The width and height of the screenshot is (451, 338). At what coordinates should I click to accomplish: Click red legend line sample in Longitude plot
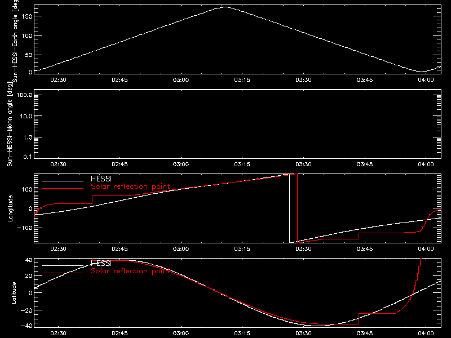tap(63, 189)
